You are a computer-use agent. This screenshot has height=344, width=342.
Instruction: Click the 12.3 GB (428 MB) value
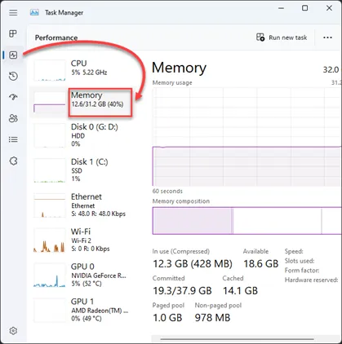click(193, 264)
